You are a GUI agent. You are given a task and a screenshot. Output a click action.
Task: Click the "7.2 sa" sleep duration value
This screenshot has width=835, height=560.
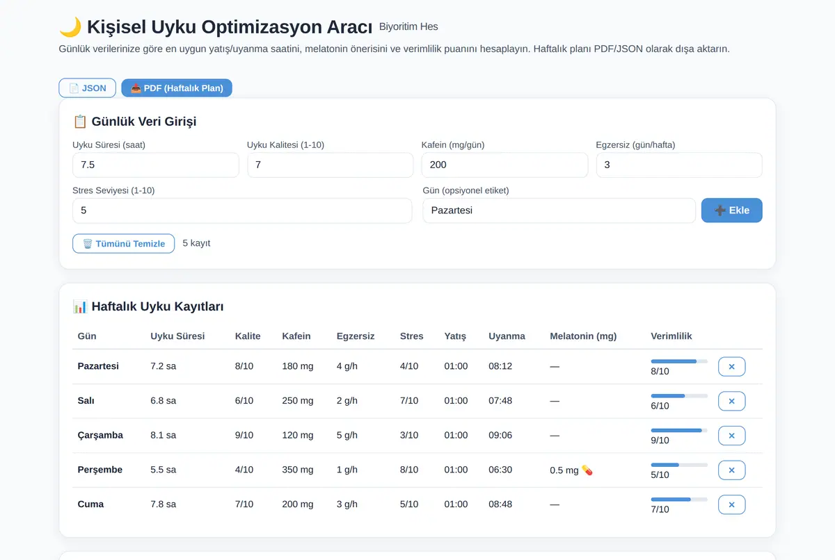[164, 366]
